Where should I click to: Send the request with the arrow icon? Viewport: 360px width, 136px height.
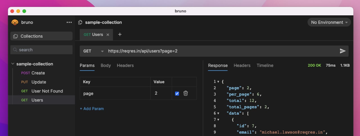tap(343, 51)
